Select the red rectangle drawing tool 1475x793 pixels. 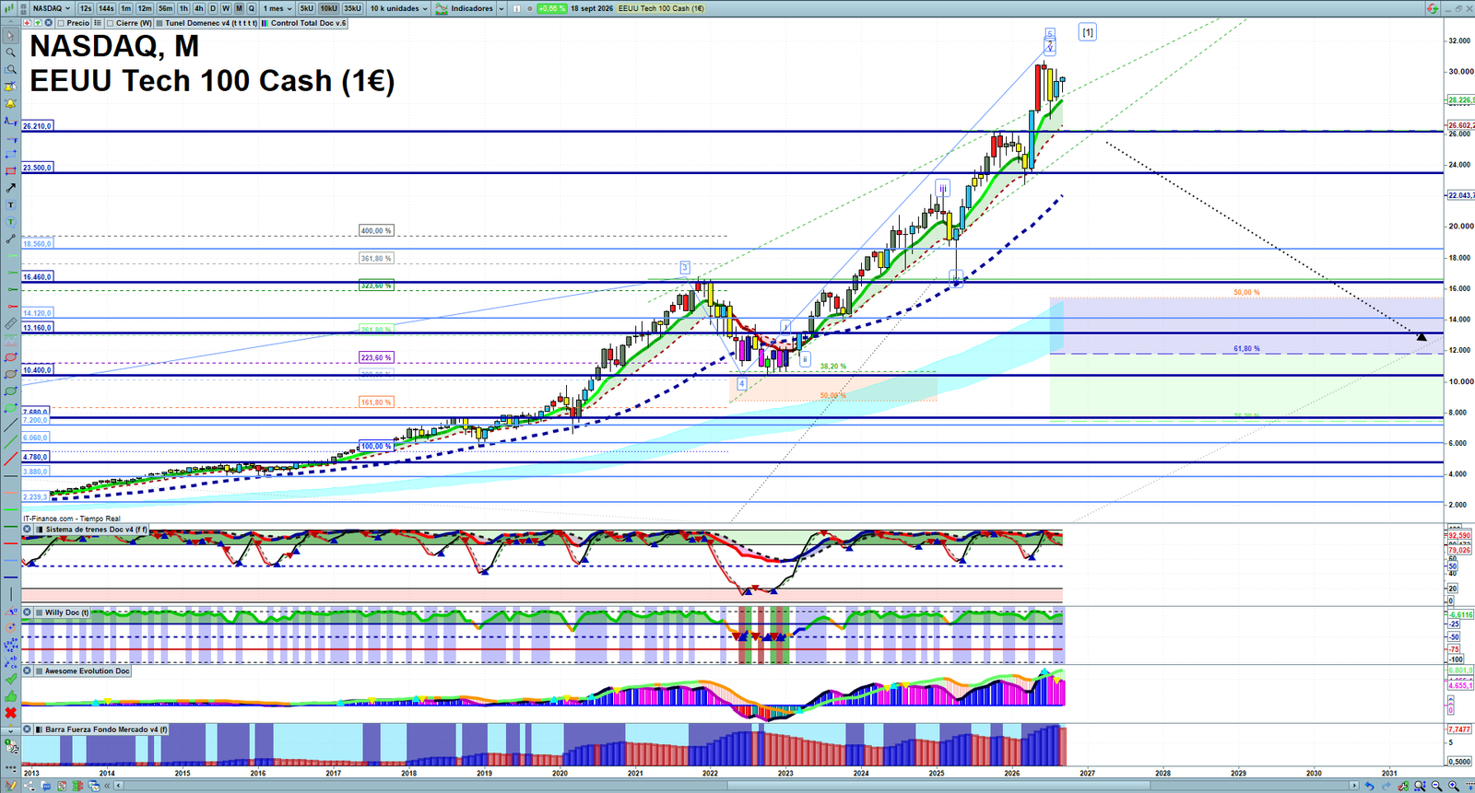(11, 170)
